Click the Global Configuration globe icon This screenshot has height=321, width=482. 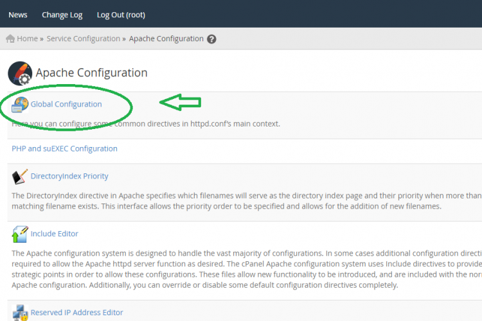[20, 105]
